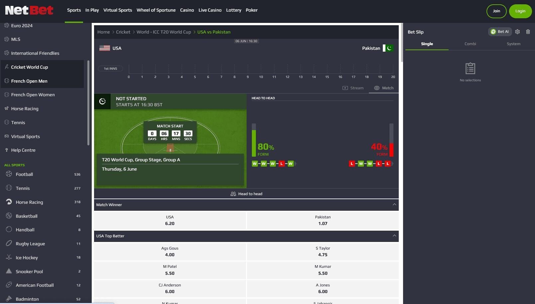The width and height of the screenshot is (535, 304).
Task: Open the Live Casino menu
Action: click(210, 10)
